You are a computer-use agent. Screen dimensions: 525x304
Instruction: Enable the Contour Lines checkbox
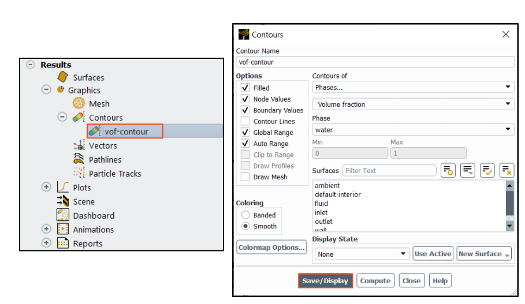245,122
